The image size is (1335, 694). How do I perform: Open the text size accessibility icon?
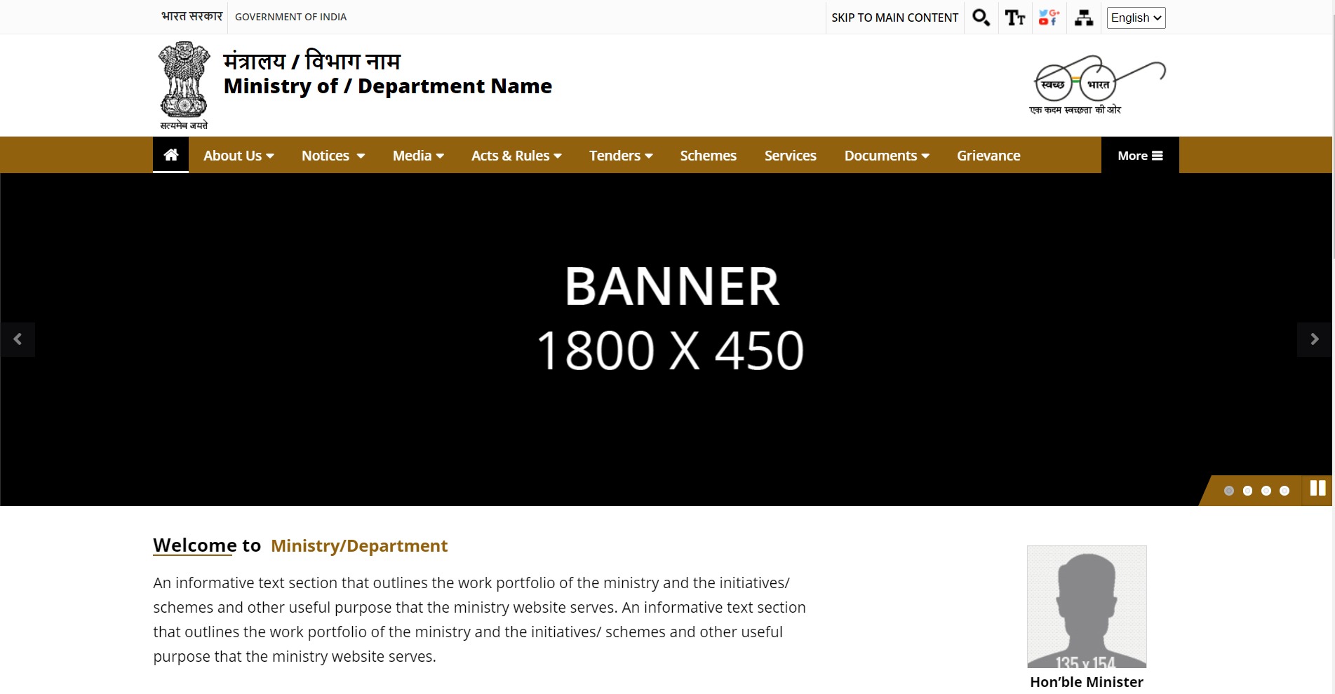click(x=1014, y=18)
